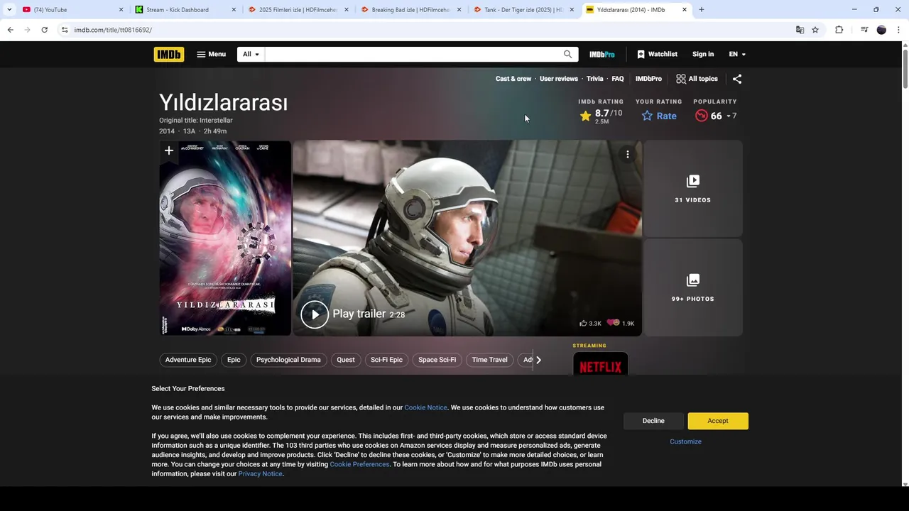Image resolution: width=909 pixels, height=511 pixels.
Task: Expand the EN language dropdown
Action: 737,54
